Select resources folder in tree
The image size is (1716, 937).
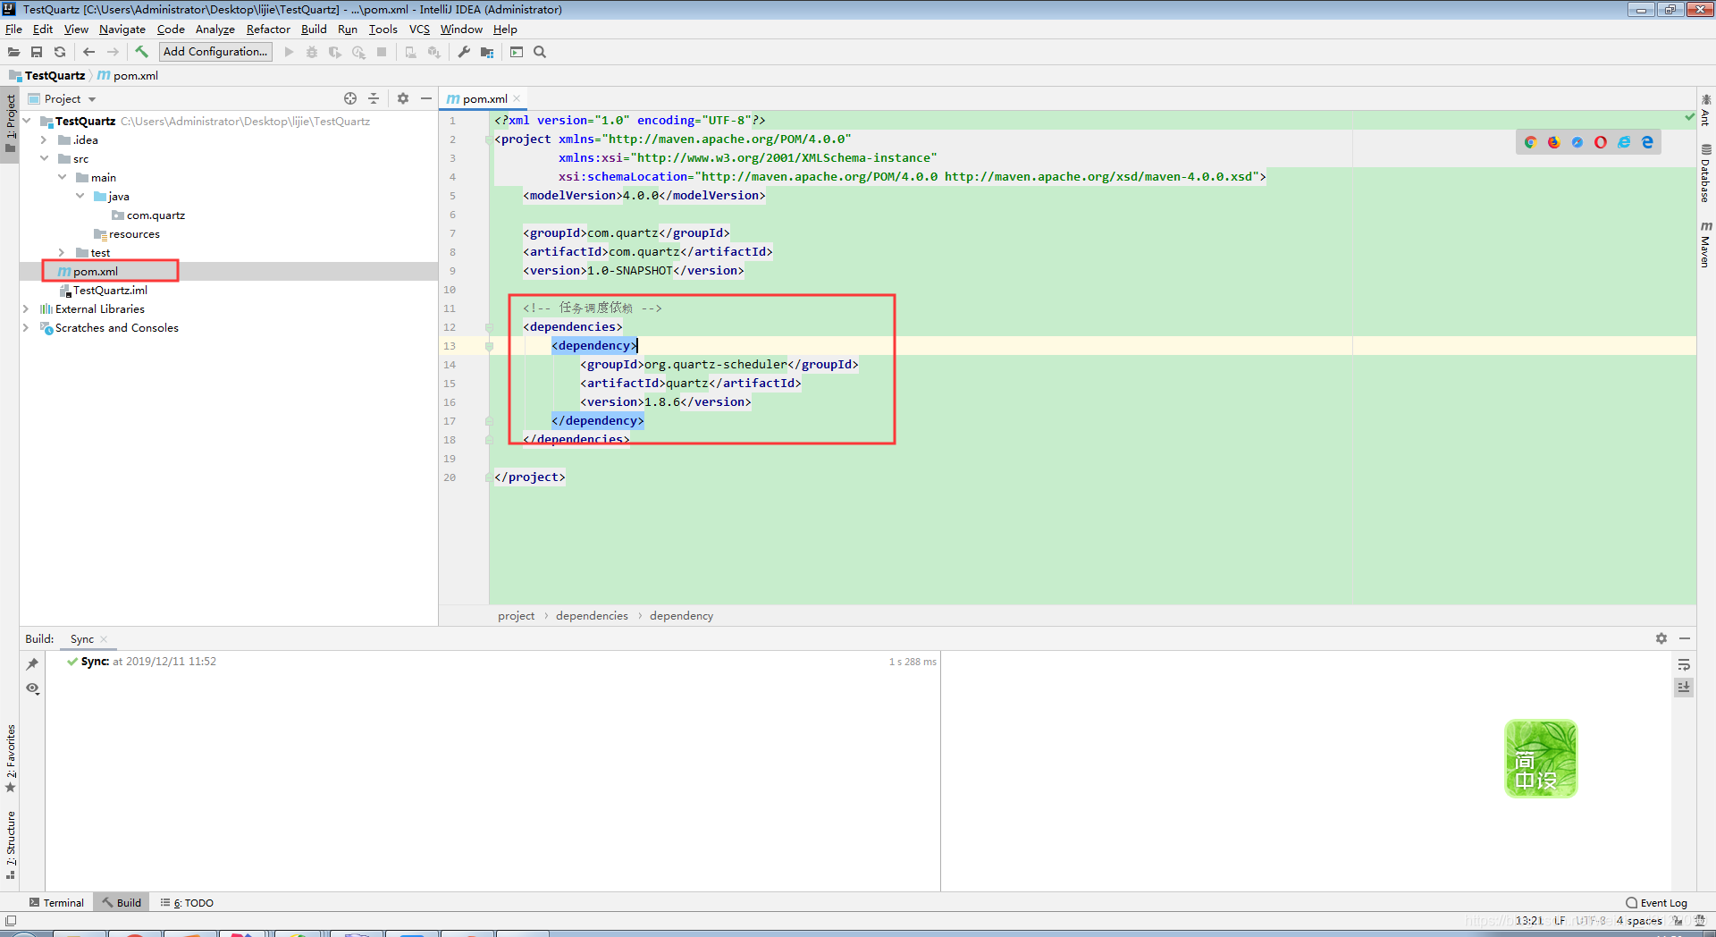pyautogui.click(x=134, y=233)
